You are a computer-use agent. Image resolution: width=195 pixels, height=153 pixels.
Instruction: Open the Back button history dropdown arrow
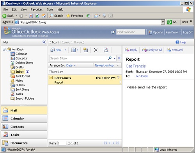click(16, 16)
